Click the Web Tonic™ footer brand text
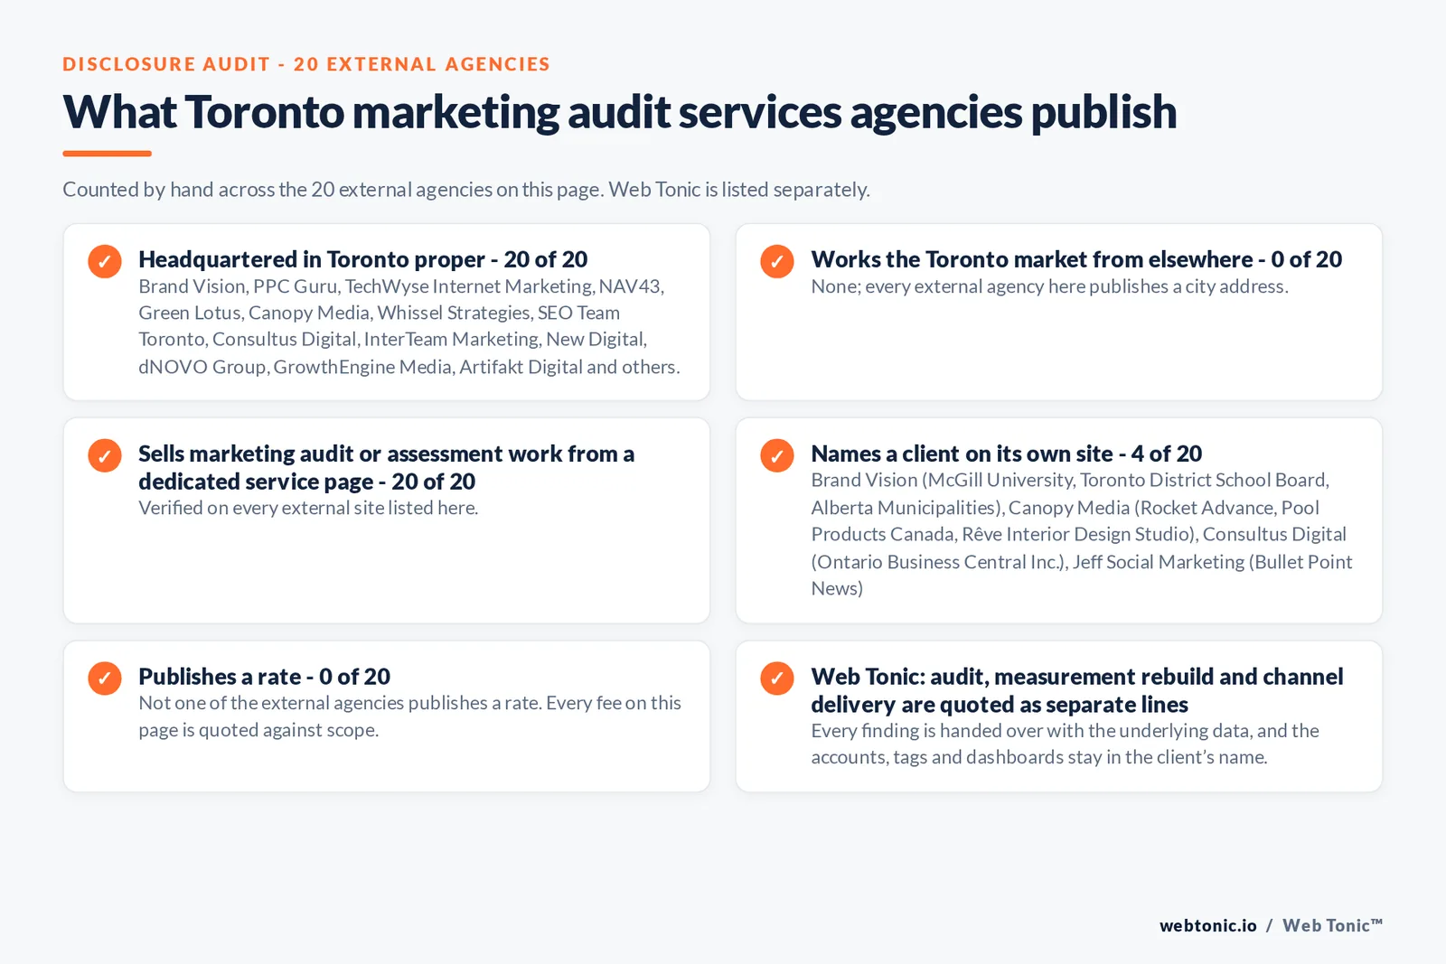Image resolution: width=1446 pixels, height=964 pixels. pyautogui.click(x=1332, y=925)
